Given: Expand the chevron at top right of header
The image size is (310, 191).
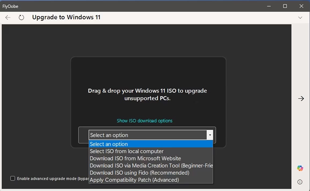Looking at the screenshot, I should 300,18.
